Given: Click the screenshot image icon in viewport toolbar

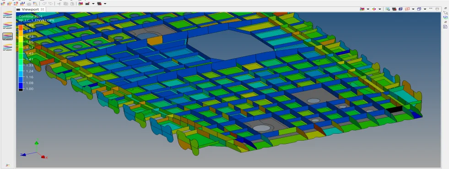Looking at the screenshot, I should point(388,9).
